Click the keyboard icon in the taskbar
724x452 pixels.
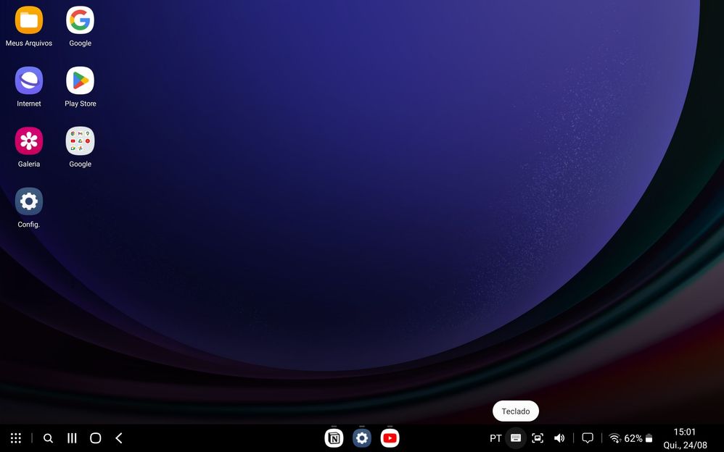516,438
